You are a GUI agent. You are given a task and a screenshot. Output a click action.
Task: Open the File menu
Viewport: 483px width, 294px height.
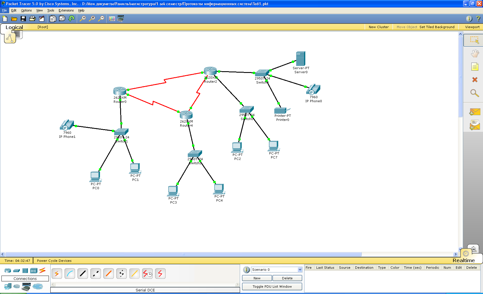(4, 10)
